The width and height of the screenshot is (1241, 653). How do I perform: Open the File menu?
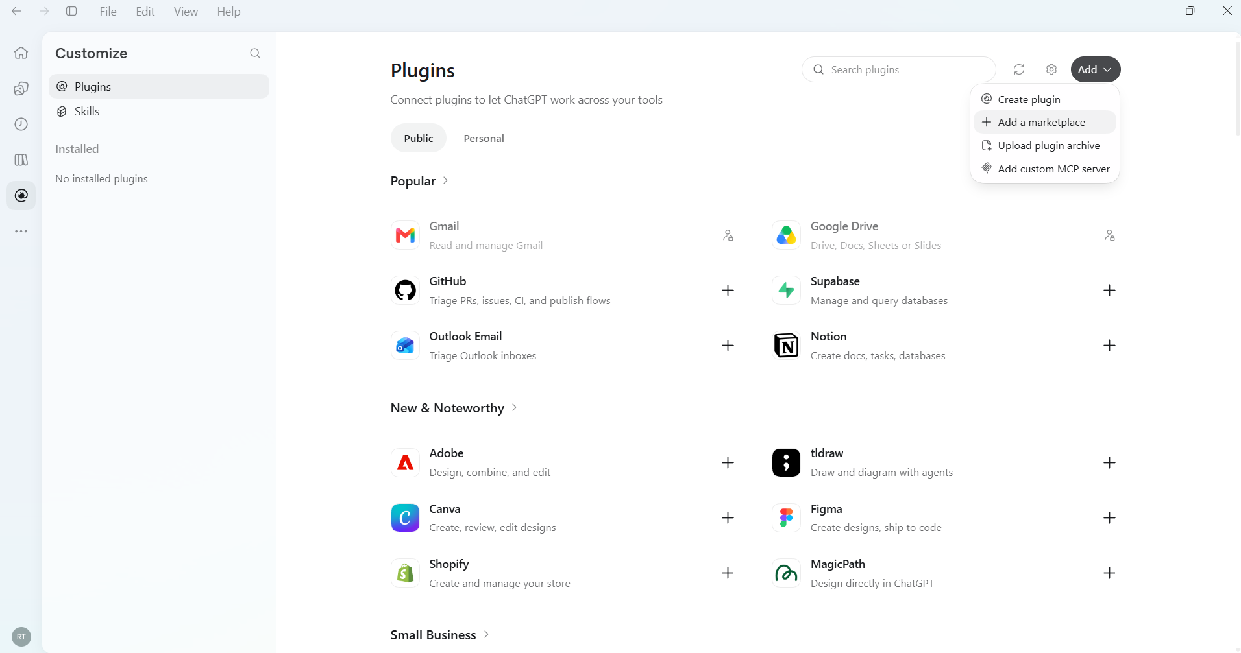(108, 11)
